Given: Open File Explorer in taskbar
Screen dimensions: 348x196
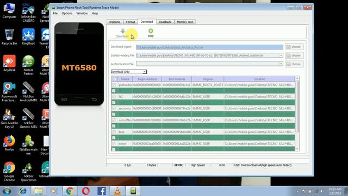Looking at the screenshot, I should pyautogui.click(x=39, y=191).
